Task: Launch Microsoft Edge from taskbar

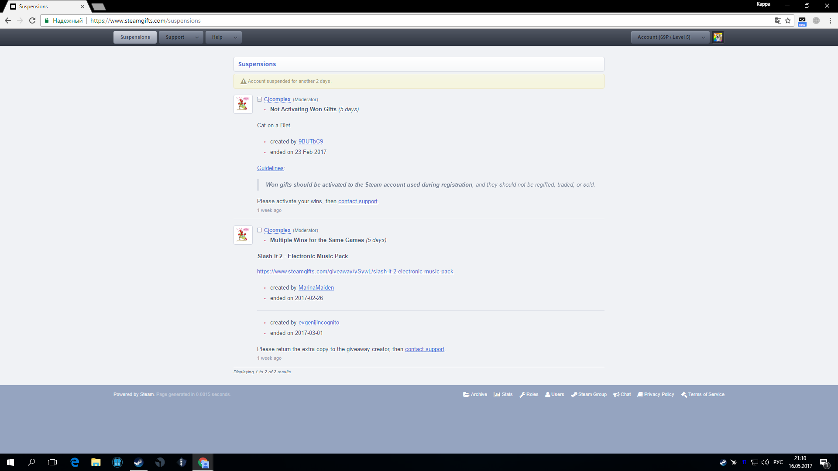Action: tap(75, 462)
